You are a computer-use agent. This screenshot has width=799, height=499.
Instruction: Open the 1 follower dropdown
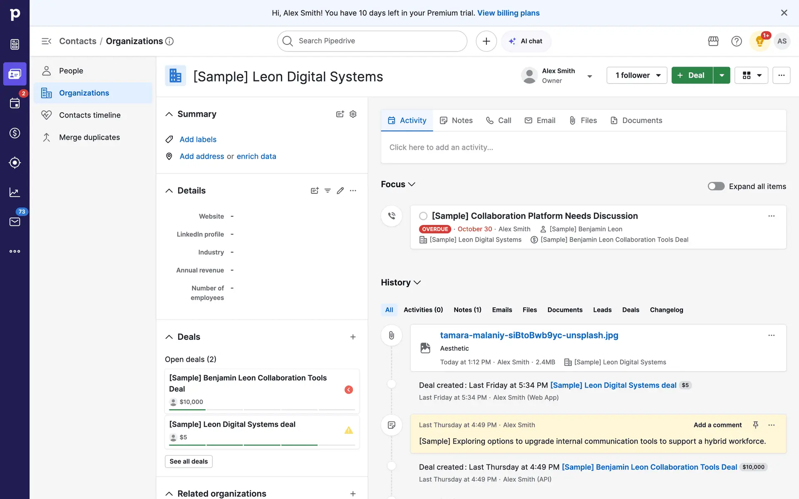[x=637, y=75]
